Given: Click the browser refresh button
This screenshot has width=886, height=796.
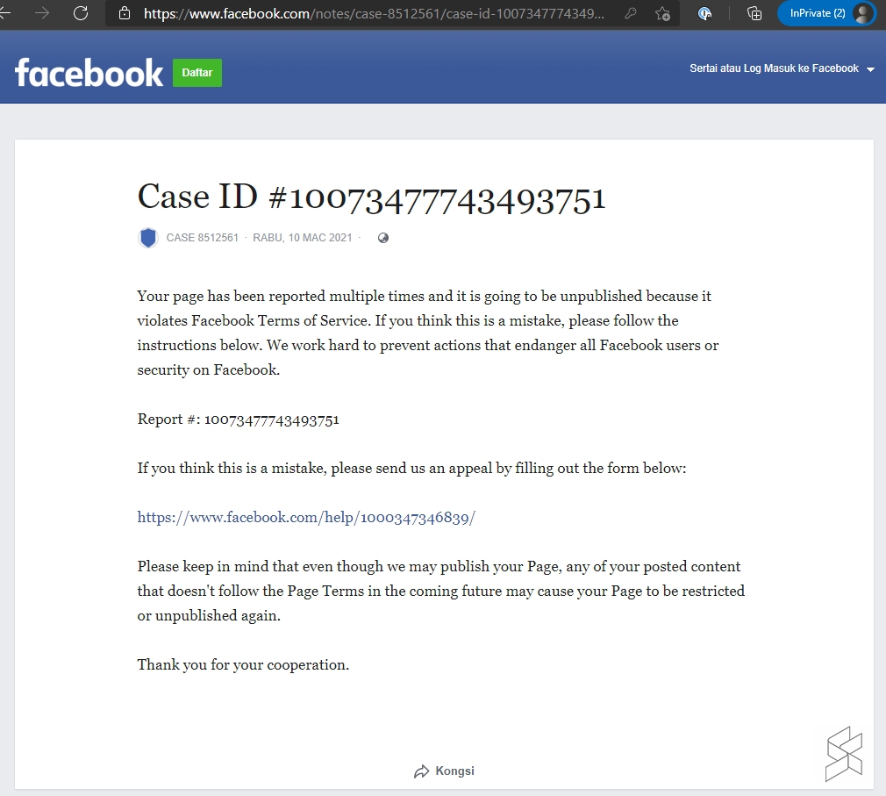Looking at the screenshot, I should click(x=81, y=13).
